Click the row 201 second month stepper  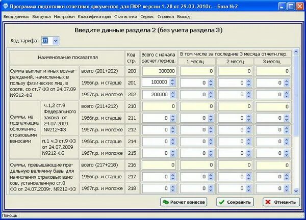point(248,83)
